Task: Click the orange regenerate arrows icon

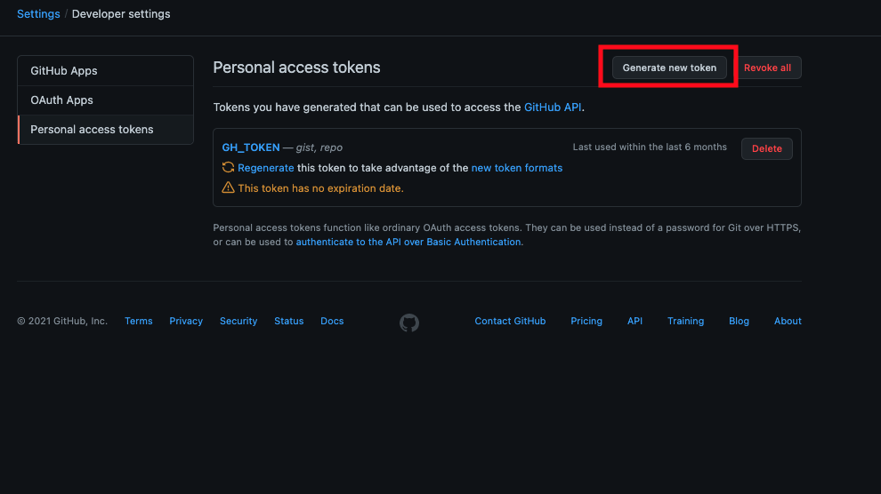Action: coord(228,167)
